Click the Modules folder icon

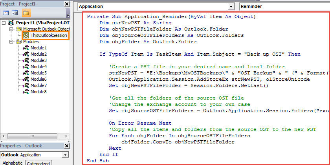pos(19,42)
